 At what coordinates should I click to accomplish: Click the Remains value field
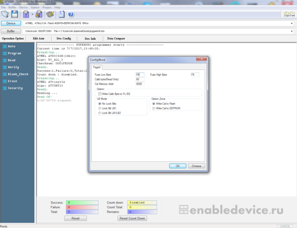click(142, 212)
